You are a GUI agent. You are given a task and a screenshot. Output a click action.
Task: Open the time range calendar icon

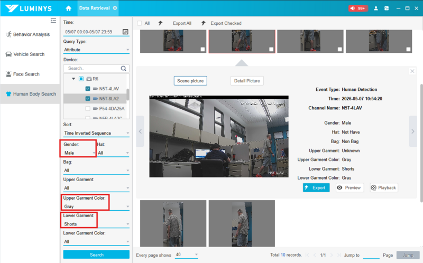point(125,32)
